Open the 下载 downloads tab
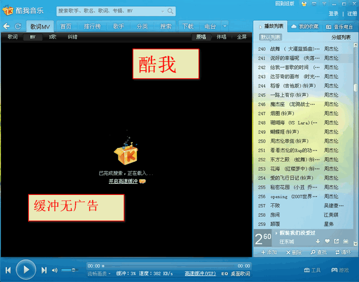The image size is (359, 282). [188, 26]
